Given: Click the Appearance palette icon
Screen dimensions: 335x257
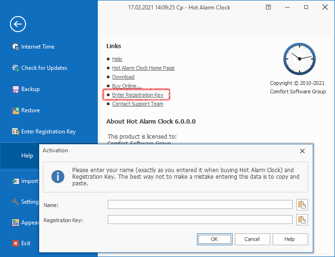Looking at the screenshot, I should pyautogui.click(x=16, y=223).
